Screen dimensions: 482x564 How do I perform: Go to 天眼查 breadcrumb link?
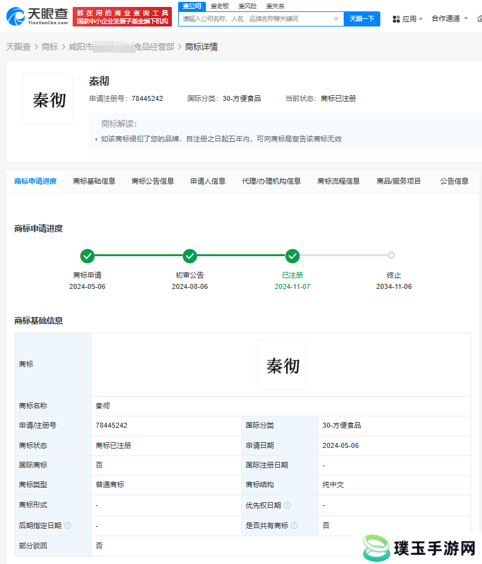click(18, 47)
